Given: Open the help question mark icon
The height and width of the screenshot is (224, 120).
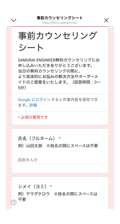Looking at the screenshot, I should tap(14, 202).
